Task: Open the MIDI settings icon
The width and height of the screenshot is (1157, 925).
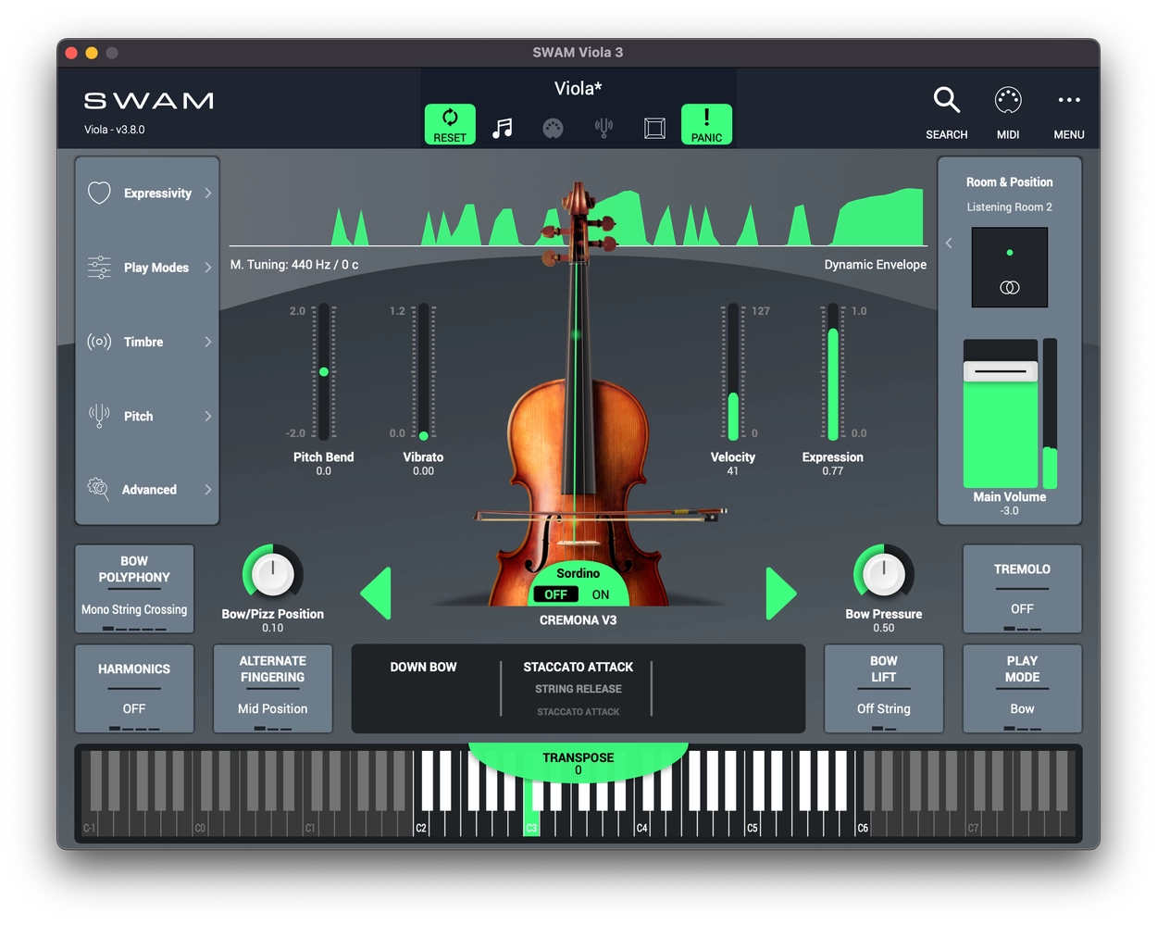Action: [1008, 99]
